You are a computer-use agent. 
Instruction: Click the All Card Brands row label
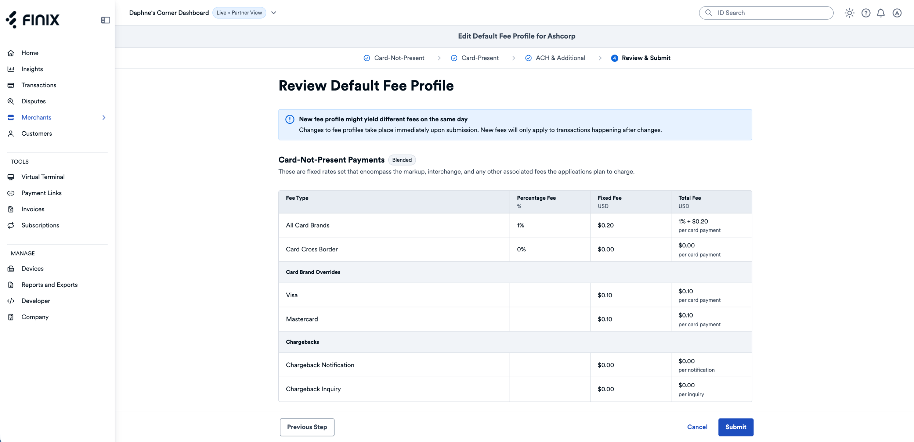(307, 225)
